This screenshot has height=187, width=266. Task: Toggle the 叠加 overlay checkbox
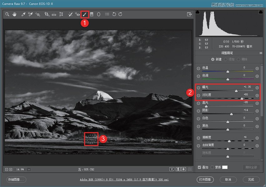200,167
